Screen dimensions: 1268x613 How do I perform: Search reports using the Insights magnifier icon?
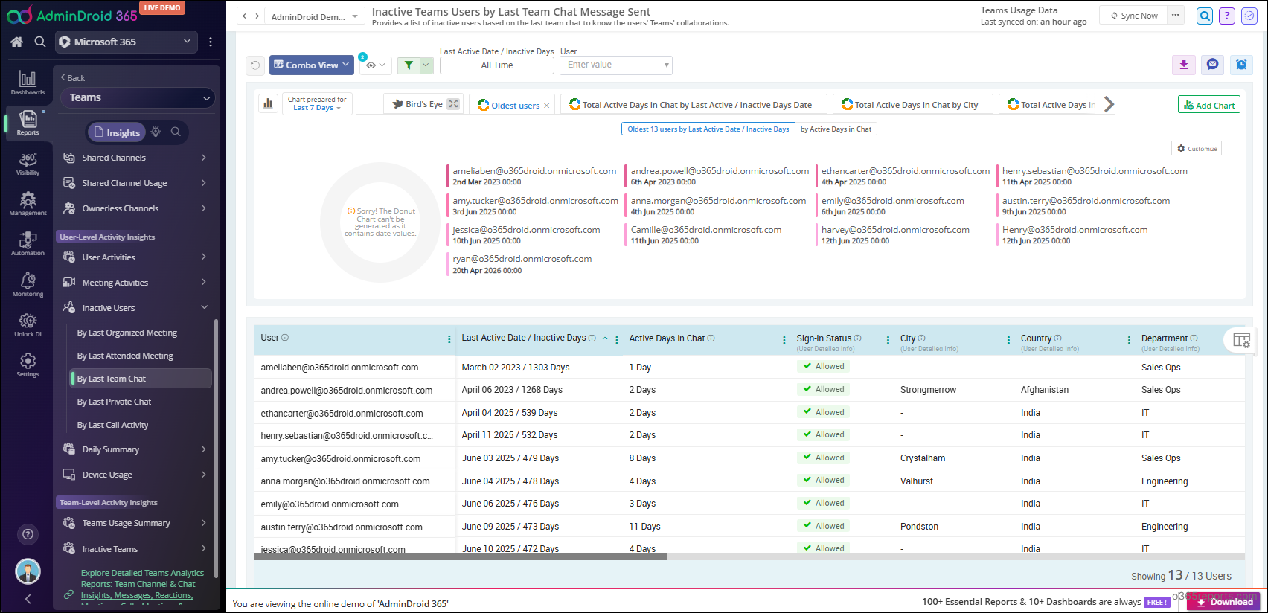pyautogui.click(x=176, y=132)
